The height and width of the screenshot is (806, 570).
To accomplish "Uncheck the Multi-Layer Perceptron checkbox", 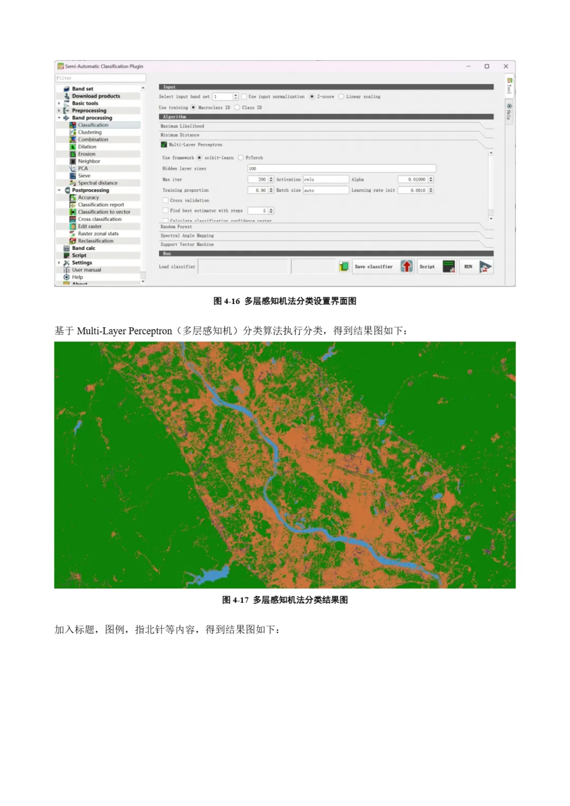I will pos(164,145).
